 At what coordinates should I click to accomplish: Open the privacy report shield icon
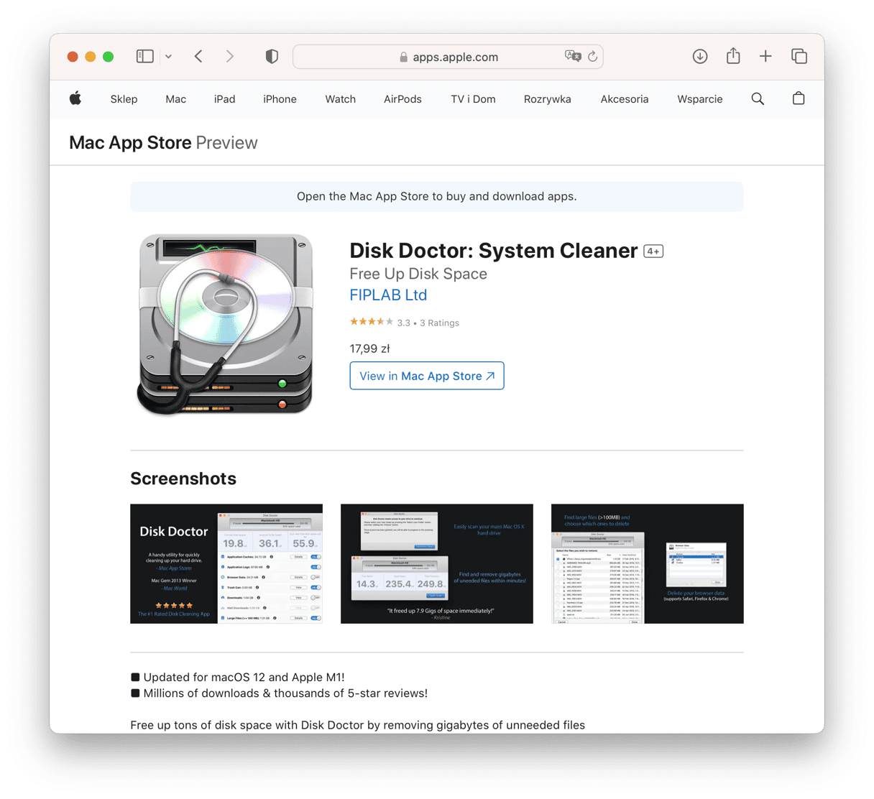(272, 57)
